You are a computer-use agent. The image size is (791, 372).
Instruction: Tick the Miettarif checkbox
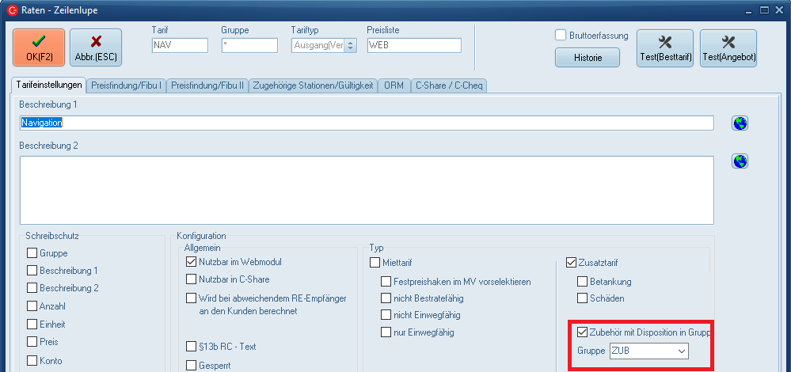[375, 263]
